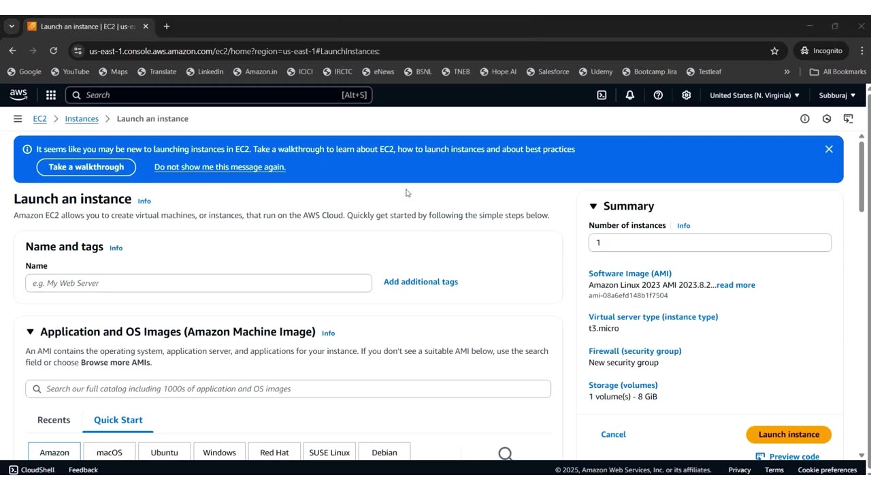Open the tab search dropdown arrow
The height and width of the screenshot is (490, 871).
click(x=12, y=27)
